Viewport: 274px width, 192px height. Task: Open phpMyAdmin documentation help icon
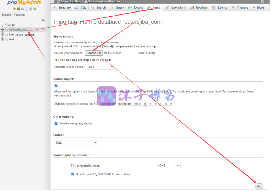22,9
